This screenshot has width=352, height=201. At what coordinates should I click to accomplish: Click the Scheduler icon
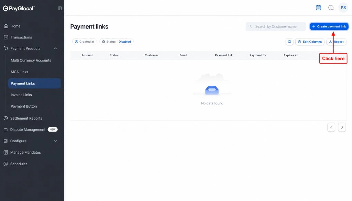click(5, 164)
